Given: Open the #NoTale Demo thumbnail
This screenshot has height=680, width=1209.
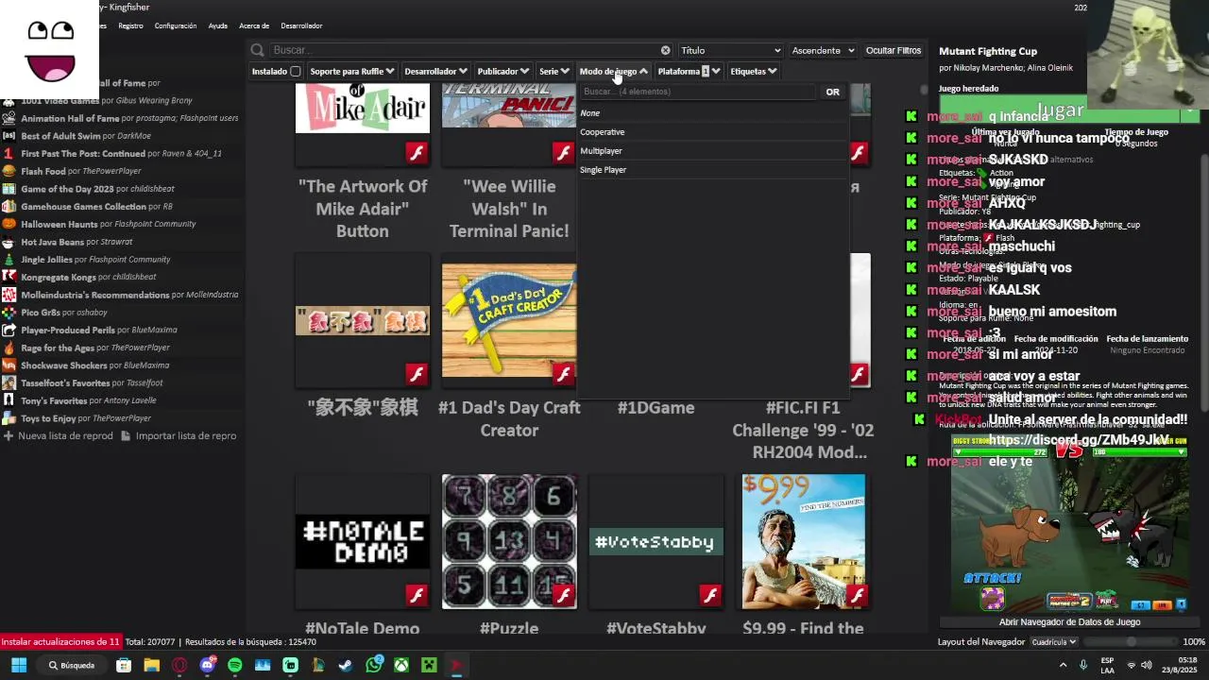Looking at the screenshot, I should point(363,542).
